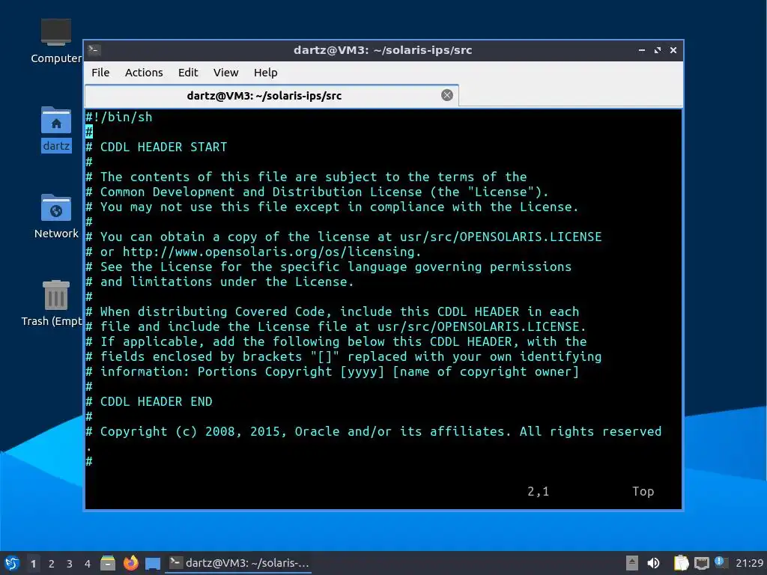Click the '#!/bin/sh' line
Image resolution: width=767 pixels, height=575 pixels.
[119, 117]
